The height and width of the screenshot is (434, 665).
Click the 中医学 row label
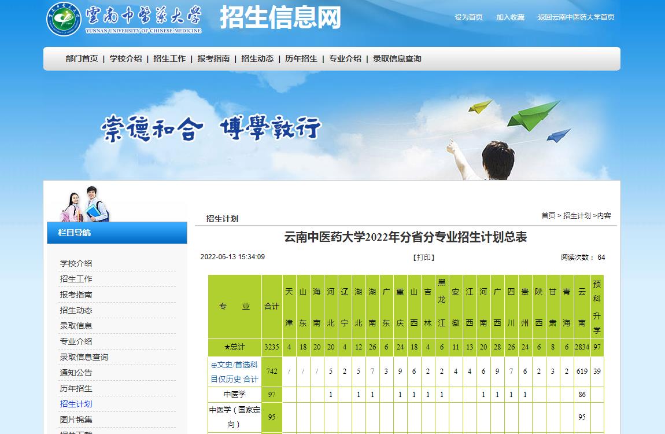pos(235,395)
